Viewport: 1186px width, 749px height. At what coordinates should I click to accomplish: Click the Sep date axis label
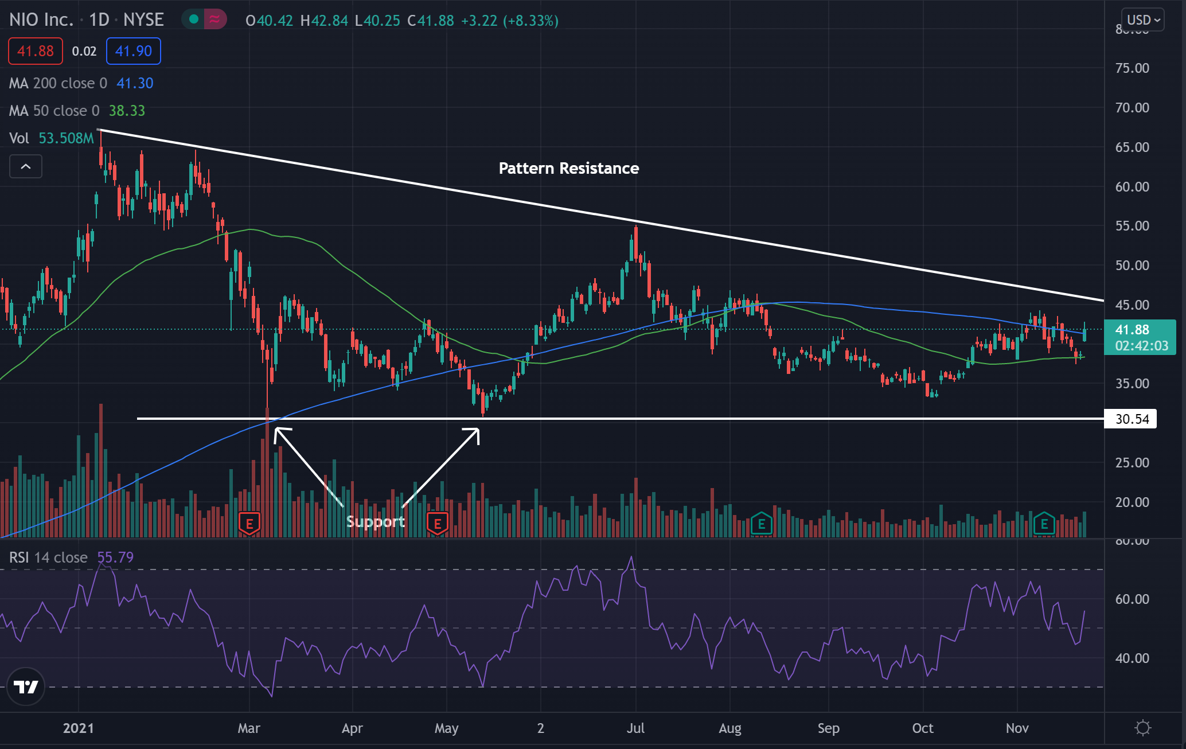point(829,728)
